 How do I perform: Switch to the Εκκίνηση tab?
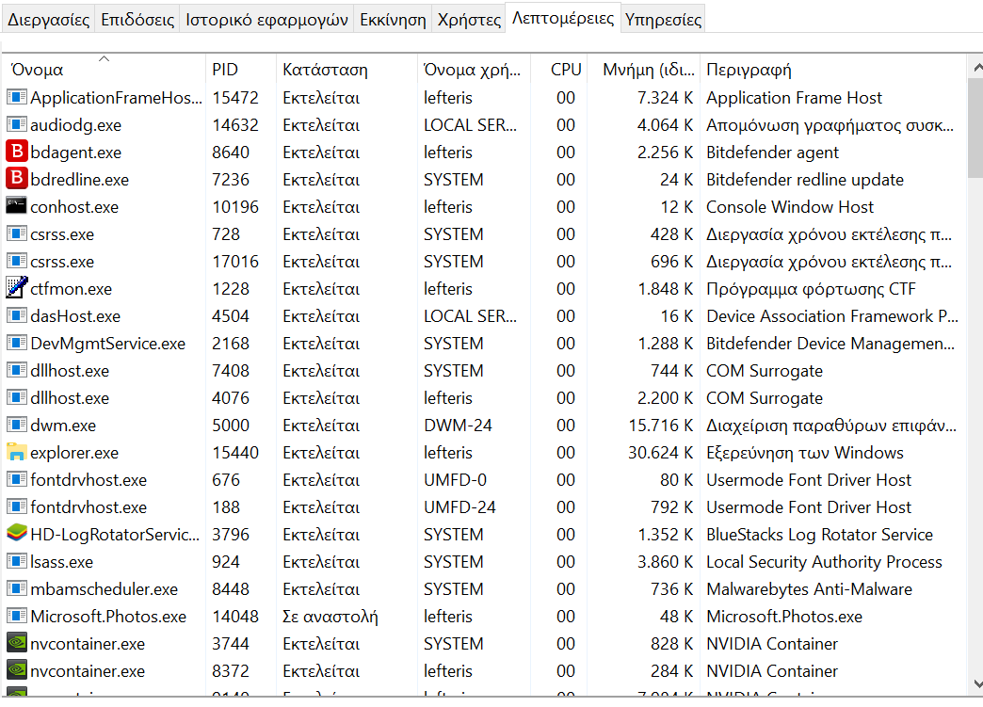(x=393, y=20)
